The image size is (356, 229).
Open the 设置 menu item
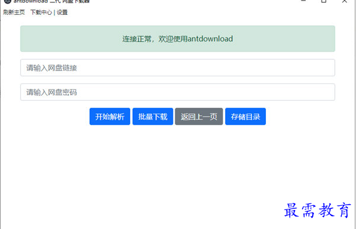[62, 12]
